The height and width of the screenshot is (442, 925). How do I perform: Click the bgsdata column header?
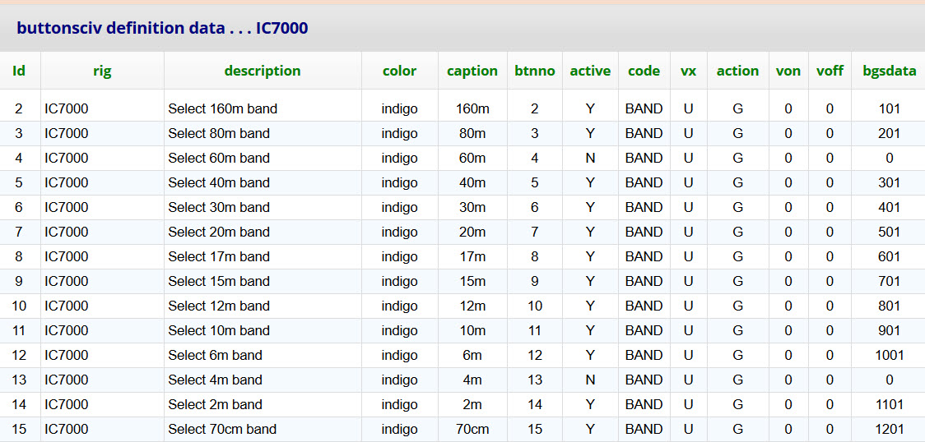pyautogui.click(x=890, y=71)
